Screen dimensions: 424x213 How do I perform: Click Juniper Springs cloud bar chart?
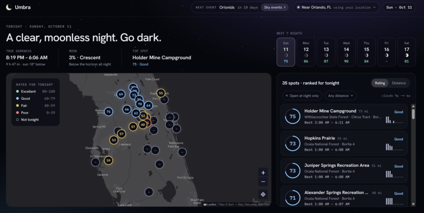point(394,175)
